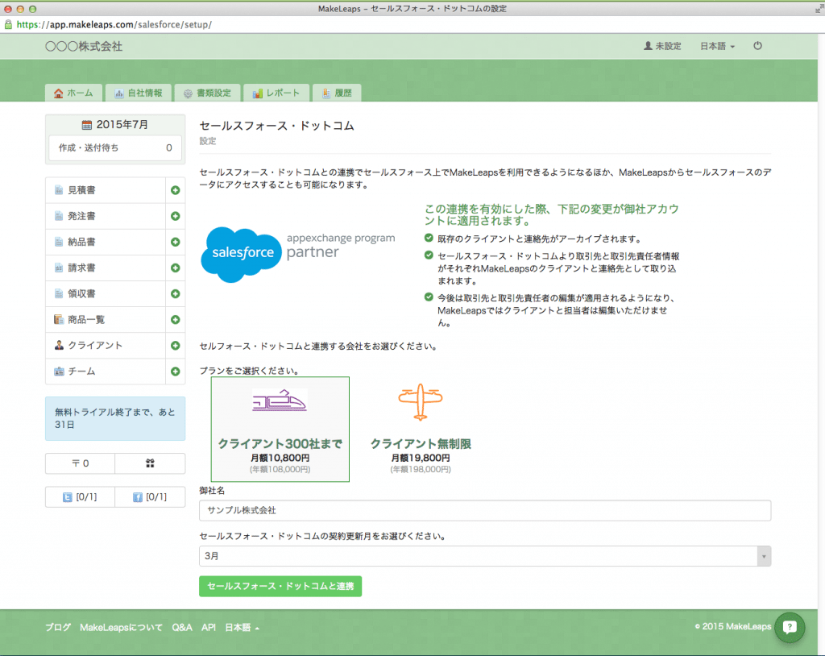Open the 日本語 language dropdown in header
The image size is (825, 656).
tap(717, 46)
